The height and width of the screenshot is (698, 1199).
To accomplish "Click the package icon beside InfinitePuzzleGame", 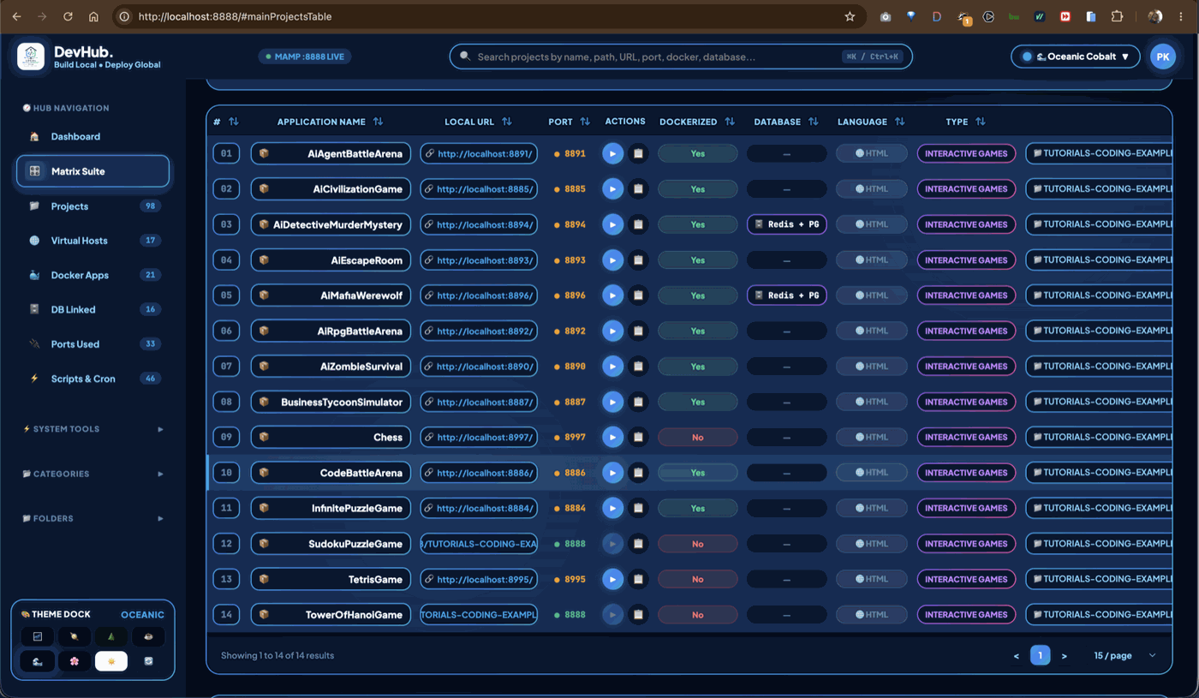I will tap(264, 508).
